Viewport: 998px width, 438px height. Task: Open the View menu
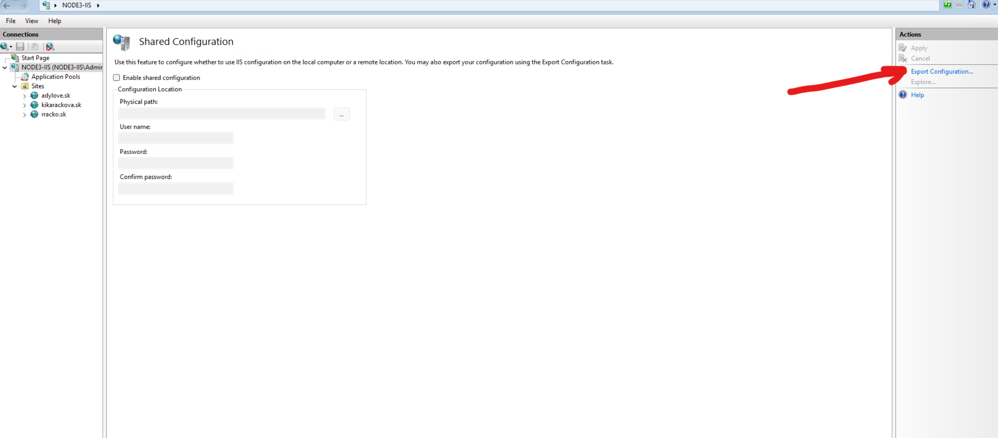coord(31,21)
